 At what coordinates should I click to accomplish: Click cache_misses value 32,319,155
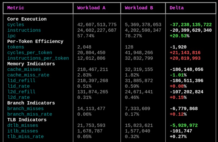click(x=139, y=70)
